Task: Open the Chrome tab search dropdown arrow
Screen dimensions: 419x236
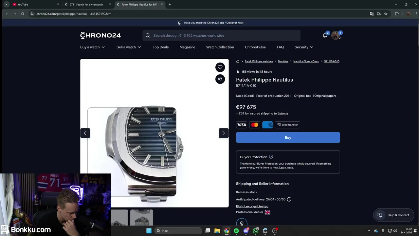Action: (x=6, y=5)
